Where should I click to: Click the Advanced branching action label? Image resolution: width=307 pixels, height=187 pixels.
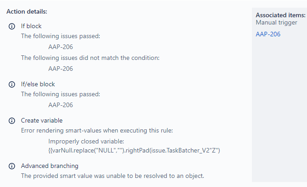point(50,166)
